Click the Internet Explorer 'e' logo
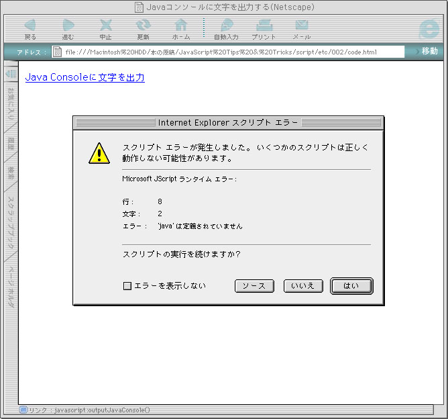Viewport: 448px width, 419px height. coord(429,29)
